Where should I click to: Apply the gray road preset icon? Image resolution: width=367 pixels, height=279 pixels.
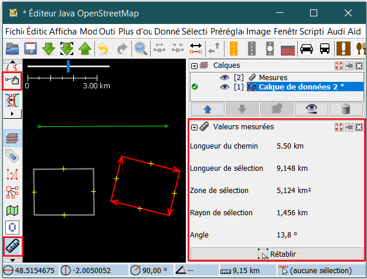[252, 49]
